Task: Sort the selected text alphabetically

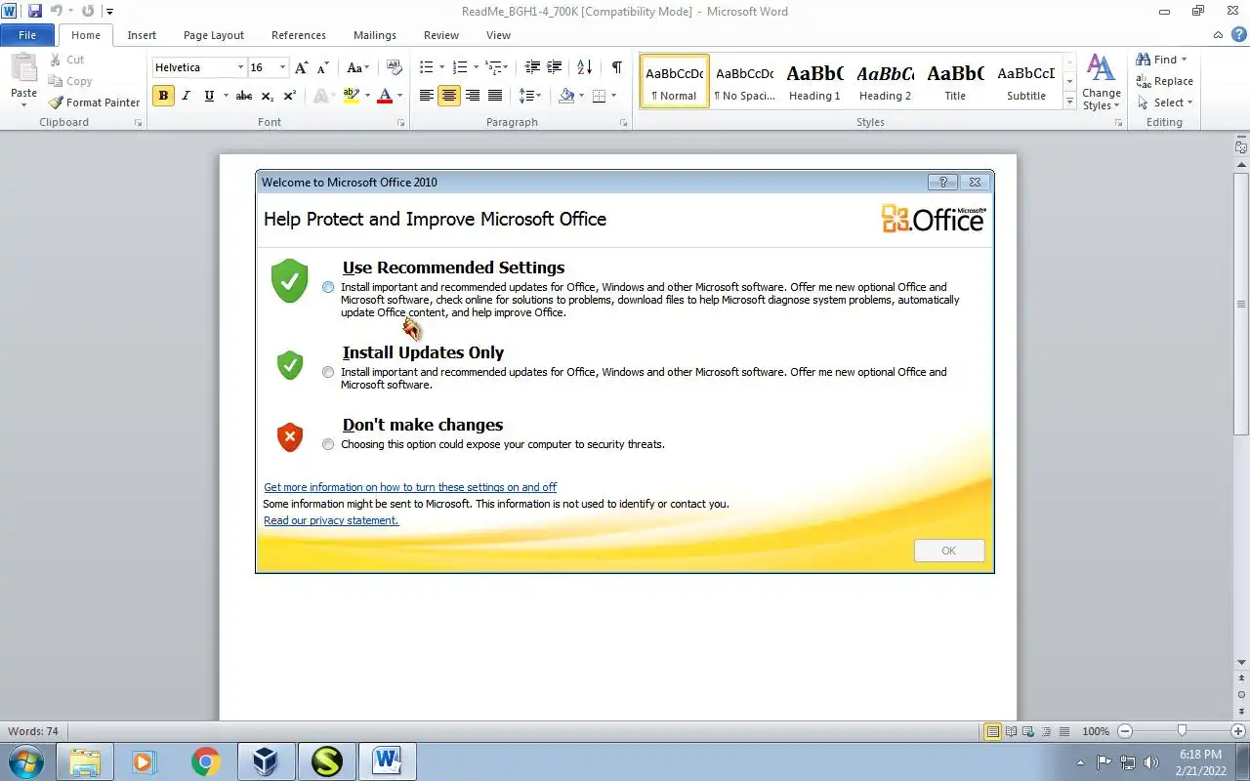Action: 584,67
